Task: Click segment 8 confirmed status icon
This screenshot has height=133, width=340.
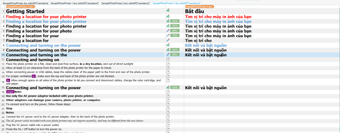Action: 168,45
